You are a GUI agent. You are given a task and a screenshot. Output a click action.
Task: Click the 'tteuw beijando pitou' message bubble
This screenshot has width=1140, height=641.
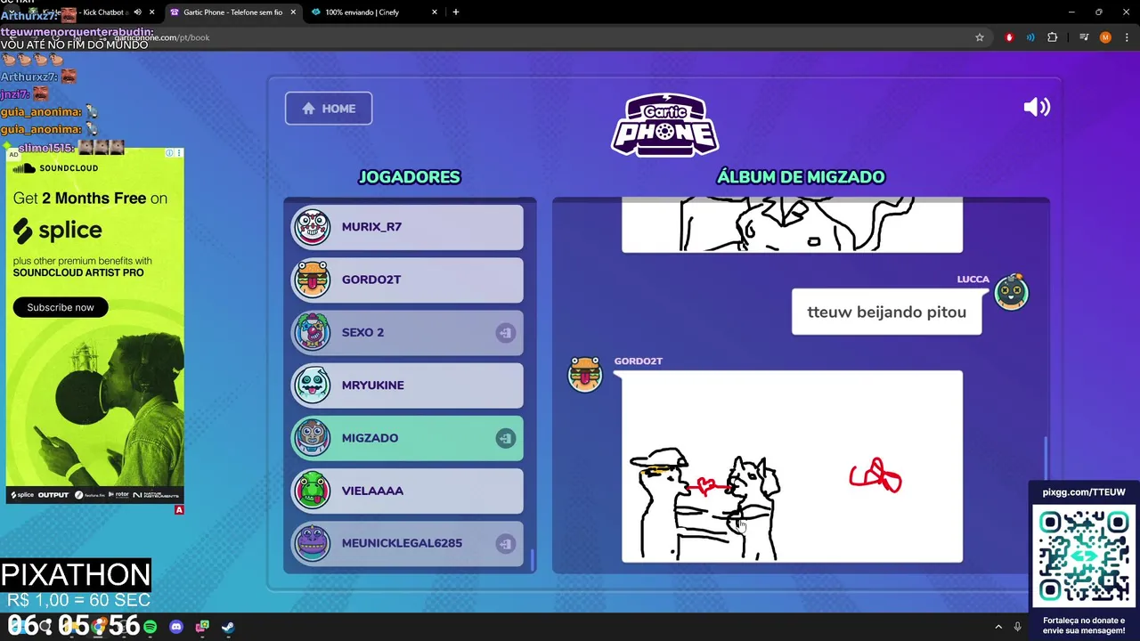tap(886, 312)
